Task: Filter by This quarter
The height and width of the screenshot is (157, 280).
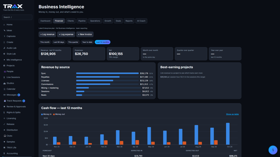Action: (73, 42)
